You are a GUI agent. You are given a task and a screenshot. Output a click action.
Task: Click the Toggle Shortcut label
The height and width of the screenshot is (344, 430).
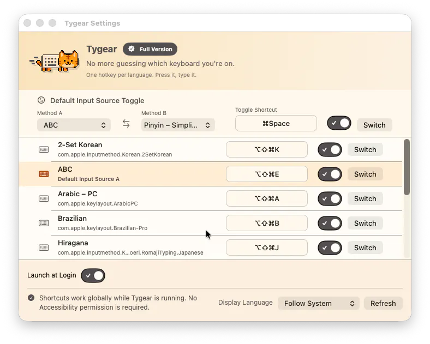point(256,110)
